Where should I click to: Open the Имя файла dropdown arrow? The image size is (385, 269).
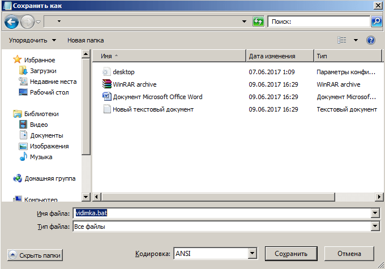[x=375, y=213]
